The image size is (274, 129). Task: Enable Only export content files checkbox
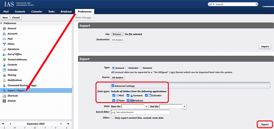click(x=113, y=118)
